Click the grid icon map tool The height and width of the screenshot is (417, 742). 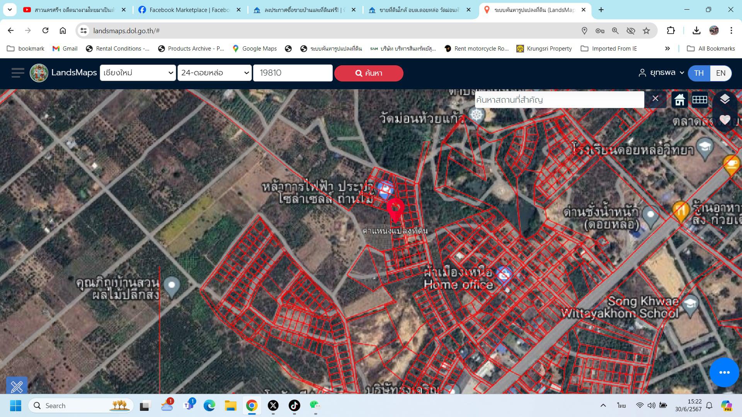click(x=700, y=100)
